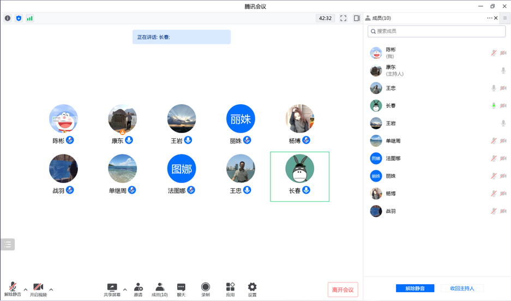Click the 邀请 invite icon
The image size is (511, 301).
tap(138, 289)
